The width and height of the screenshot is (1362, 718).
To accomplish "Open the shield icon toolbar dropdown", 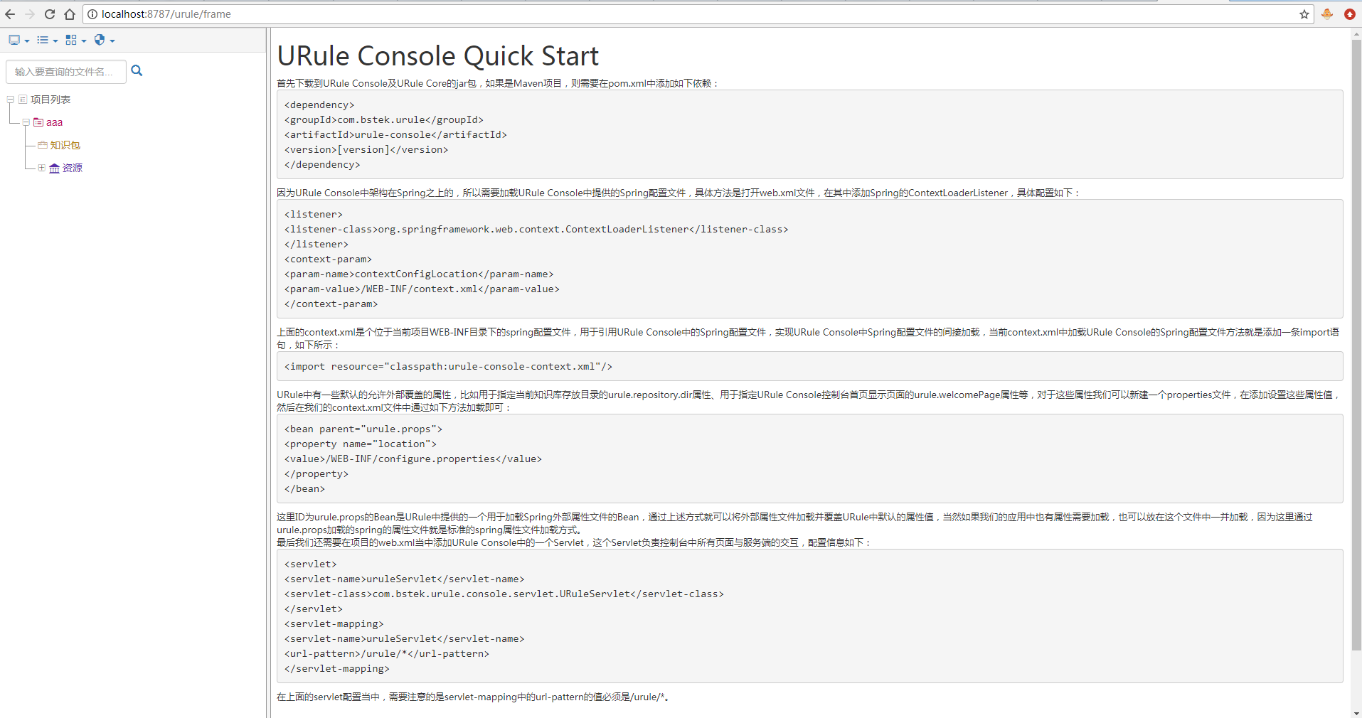I will pos(105,41).
